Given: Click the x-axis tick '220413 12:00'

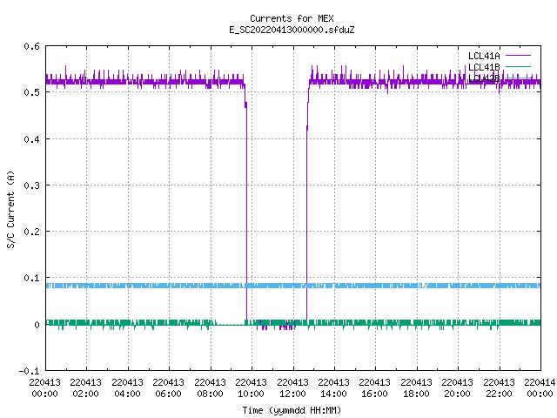Looking at the screenshot, I should 292,388.
